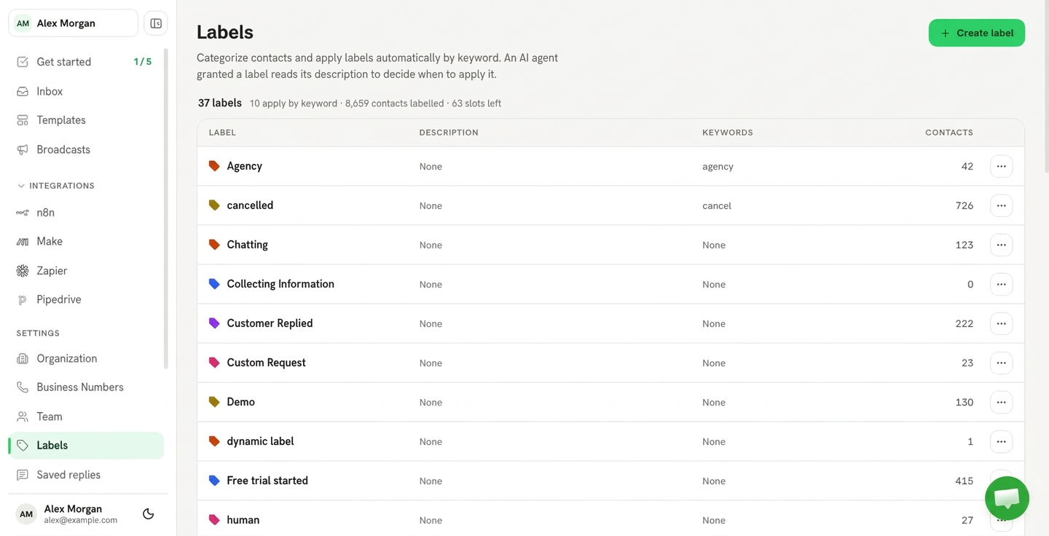This screenshot has height=536, width=1049.
Task: Open Team settings
Action: (x=86, y=417)
